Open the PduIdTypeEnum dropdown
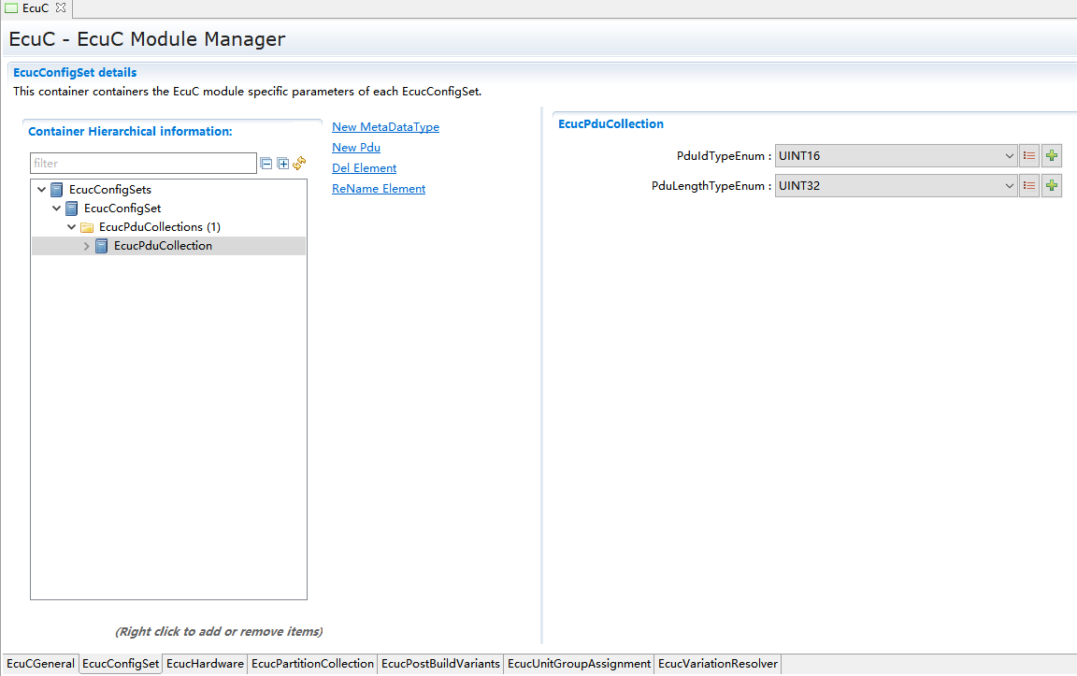The height and width of the screenshot is (676, 1077). point(1009,156)
